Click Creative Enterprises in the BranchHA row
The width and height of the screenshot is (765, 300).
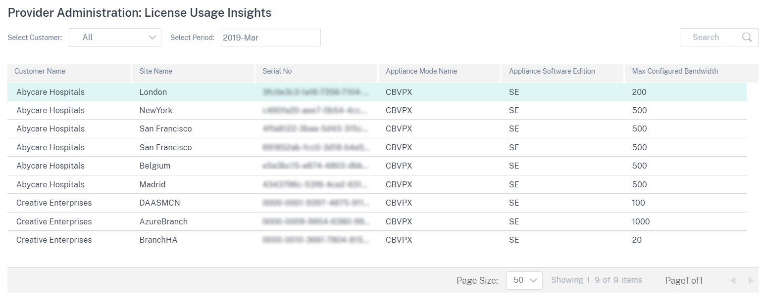click(x=54, y=240)
